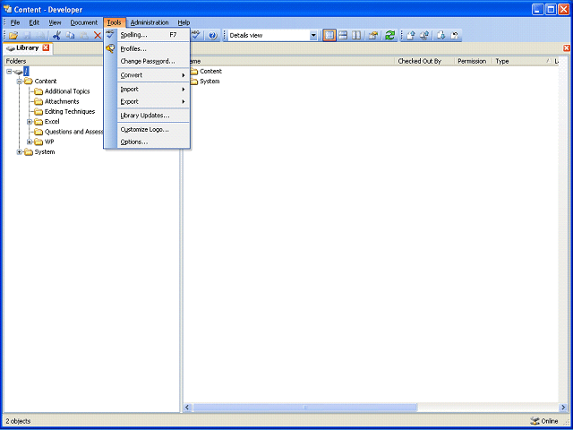573x430 pixels.
Task: Choose Spelling... from Tools menu
Action: [x=153, y=35]
